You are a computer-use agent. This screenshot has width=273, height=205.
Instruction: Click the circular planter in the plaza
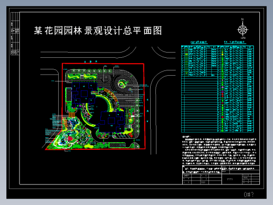point(122,84)
